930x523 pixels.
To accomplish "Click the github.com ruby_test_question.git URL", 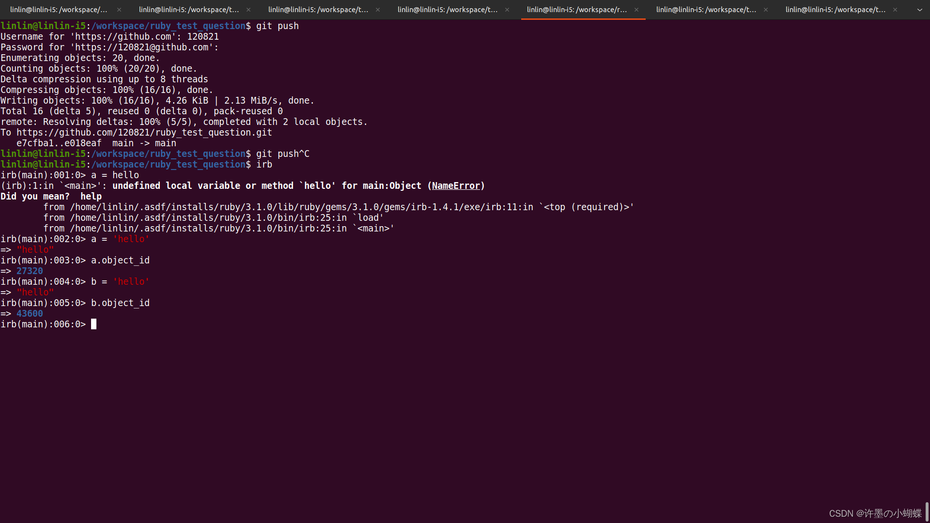I will point(144,133).
